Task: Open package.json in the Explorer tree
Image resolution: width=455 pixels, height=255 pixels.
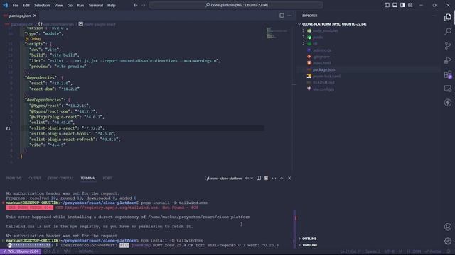Action: [x=324, y=69]
